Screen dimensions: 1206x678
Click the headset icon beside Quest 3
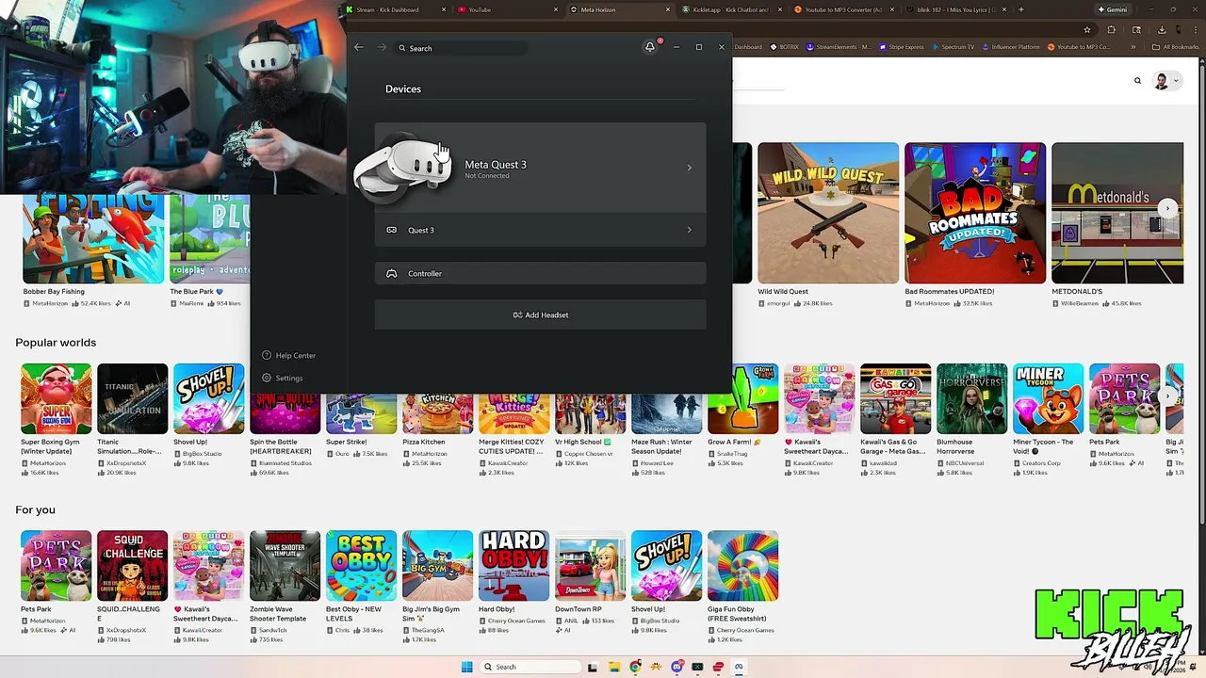pos(392,230)
